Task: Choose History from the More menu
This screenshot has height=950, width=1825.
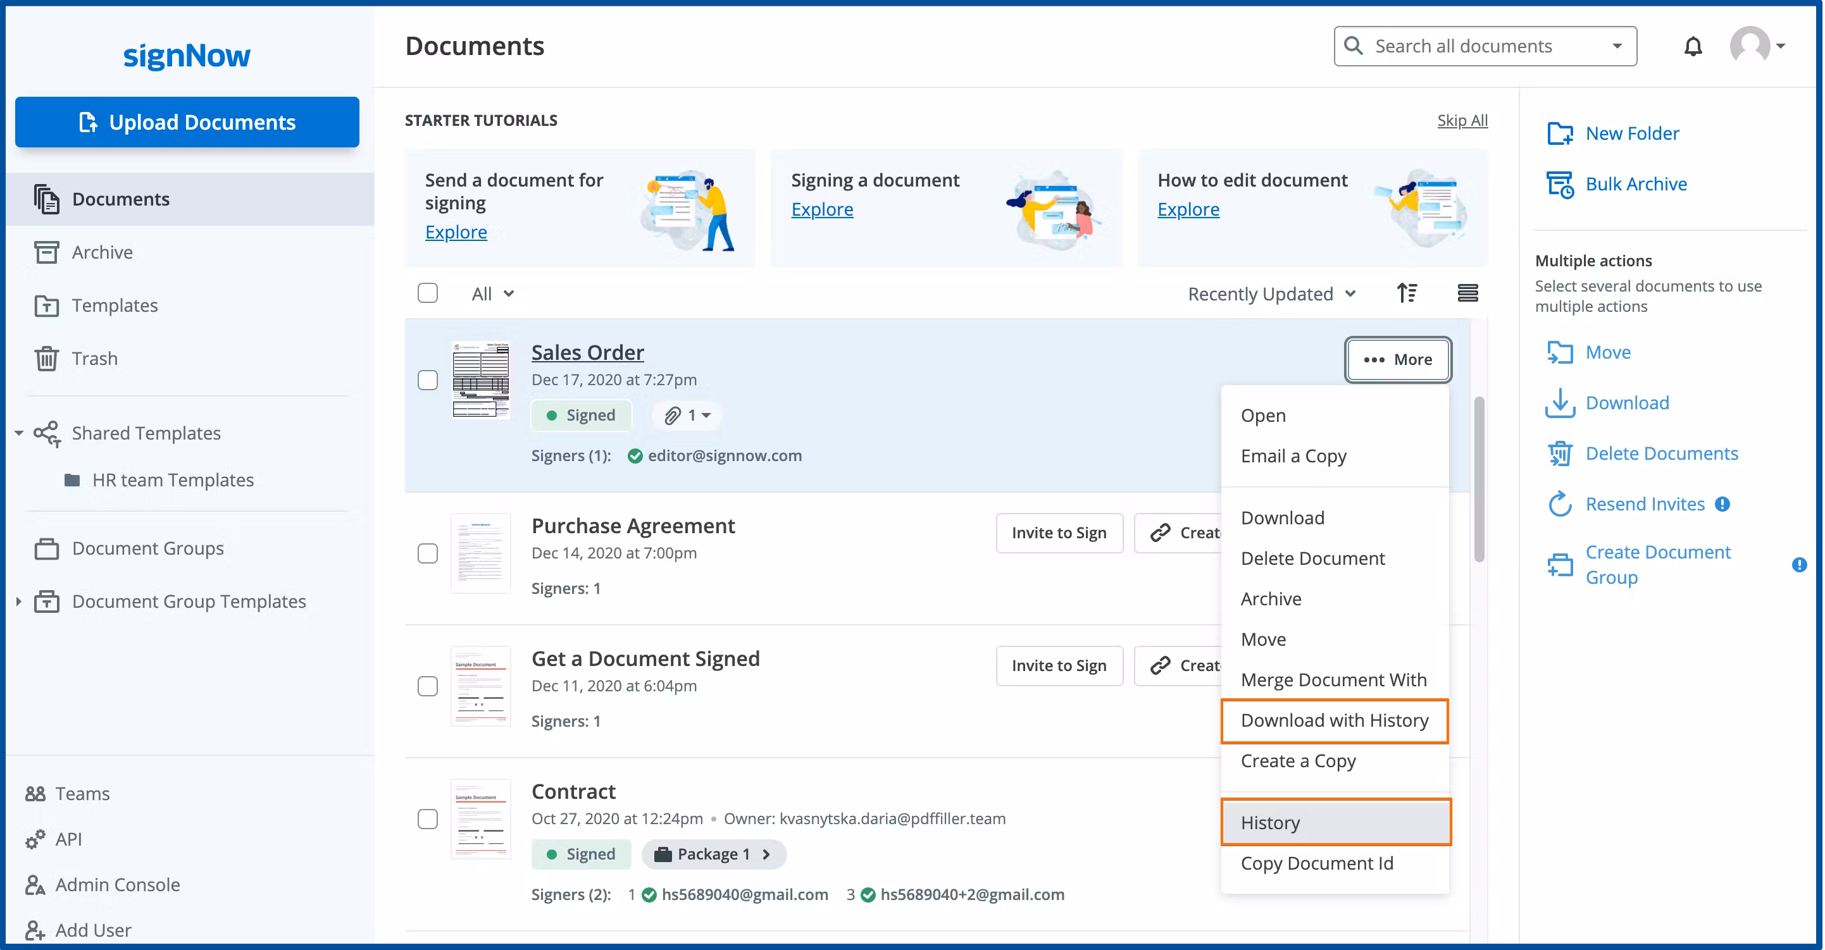Action: coord(1335,822)
